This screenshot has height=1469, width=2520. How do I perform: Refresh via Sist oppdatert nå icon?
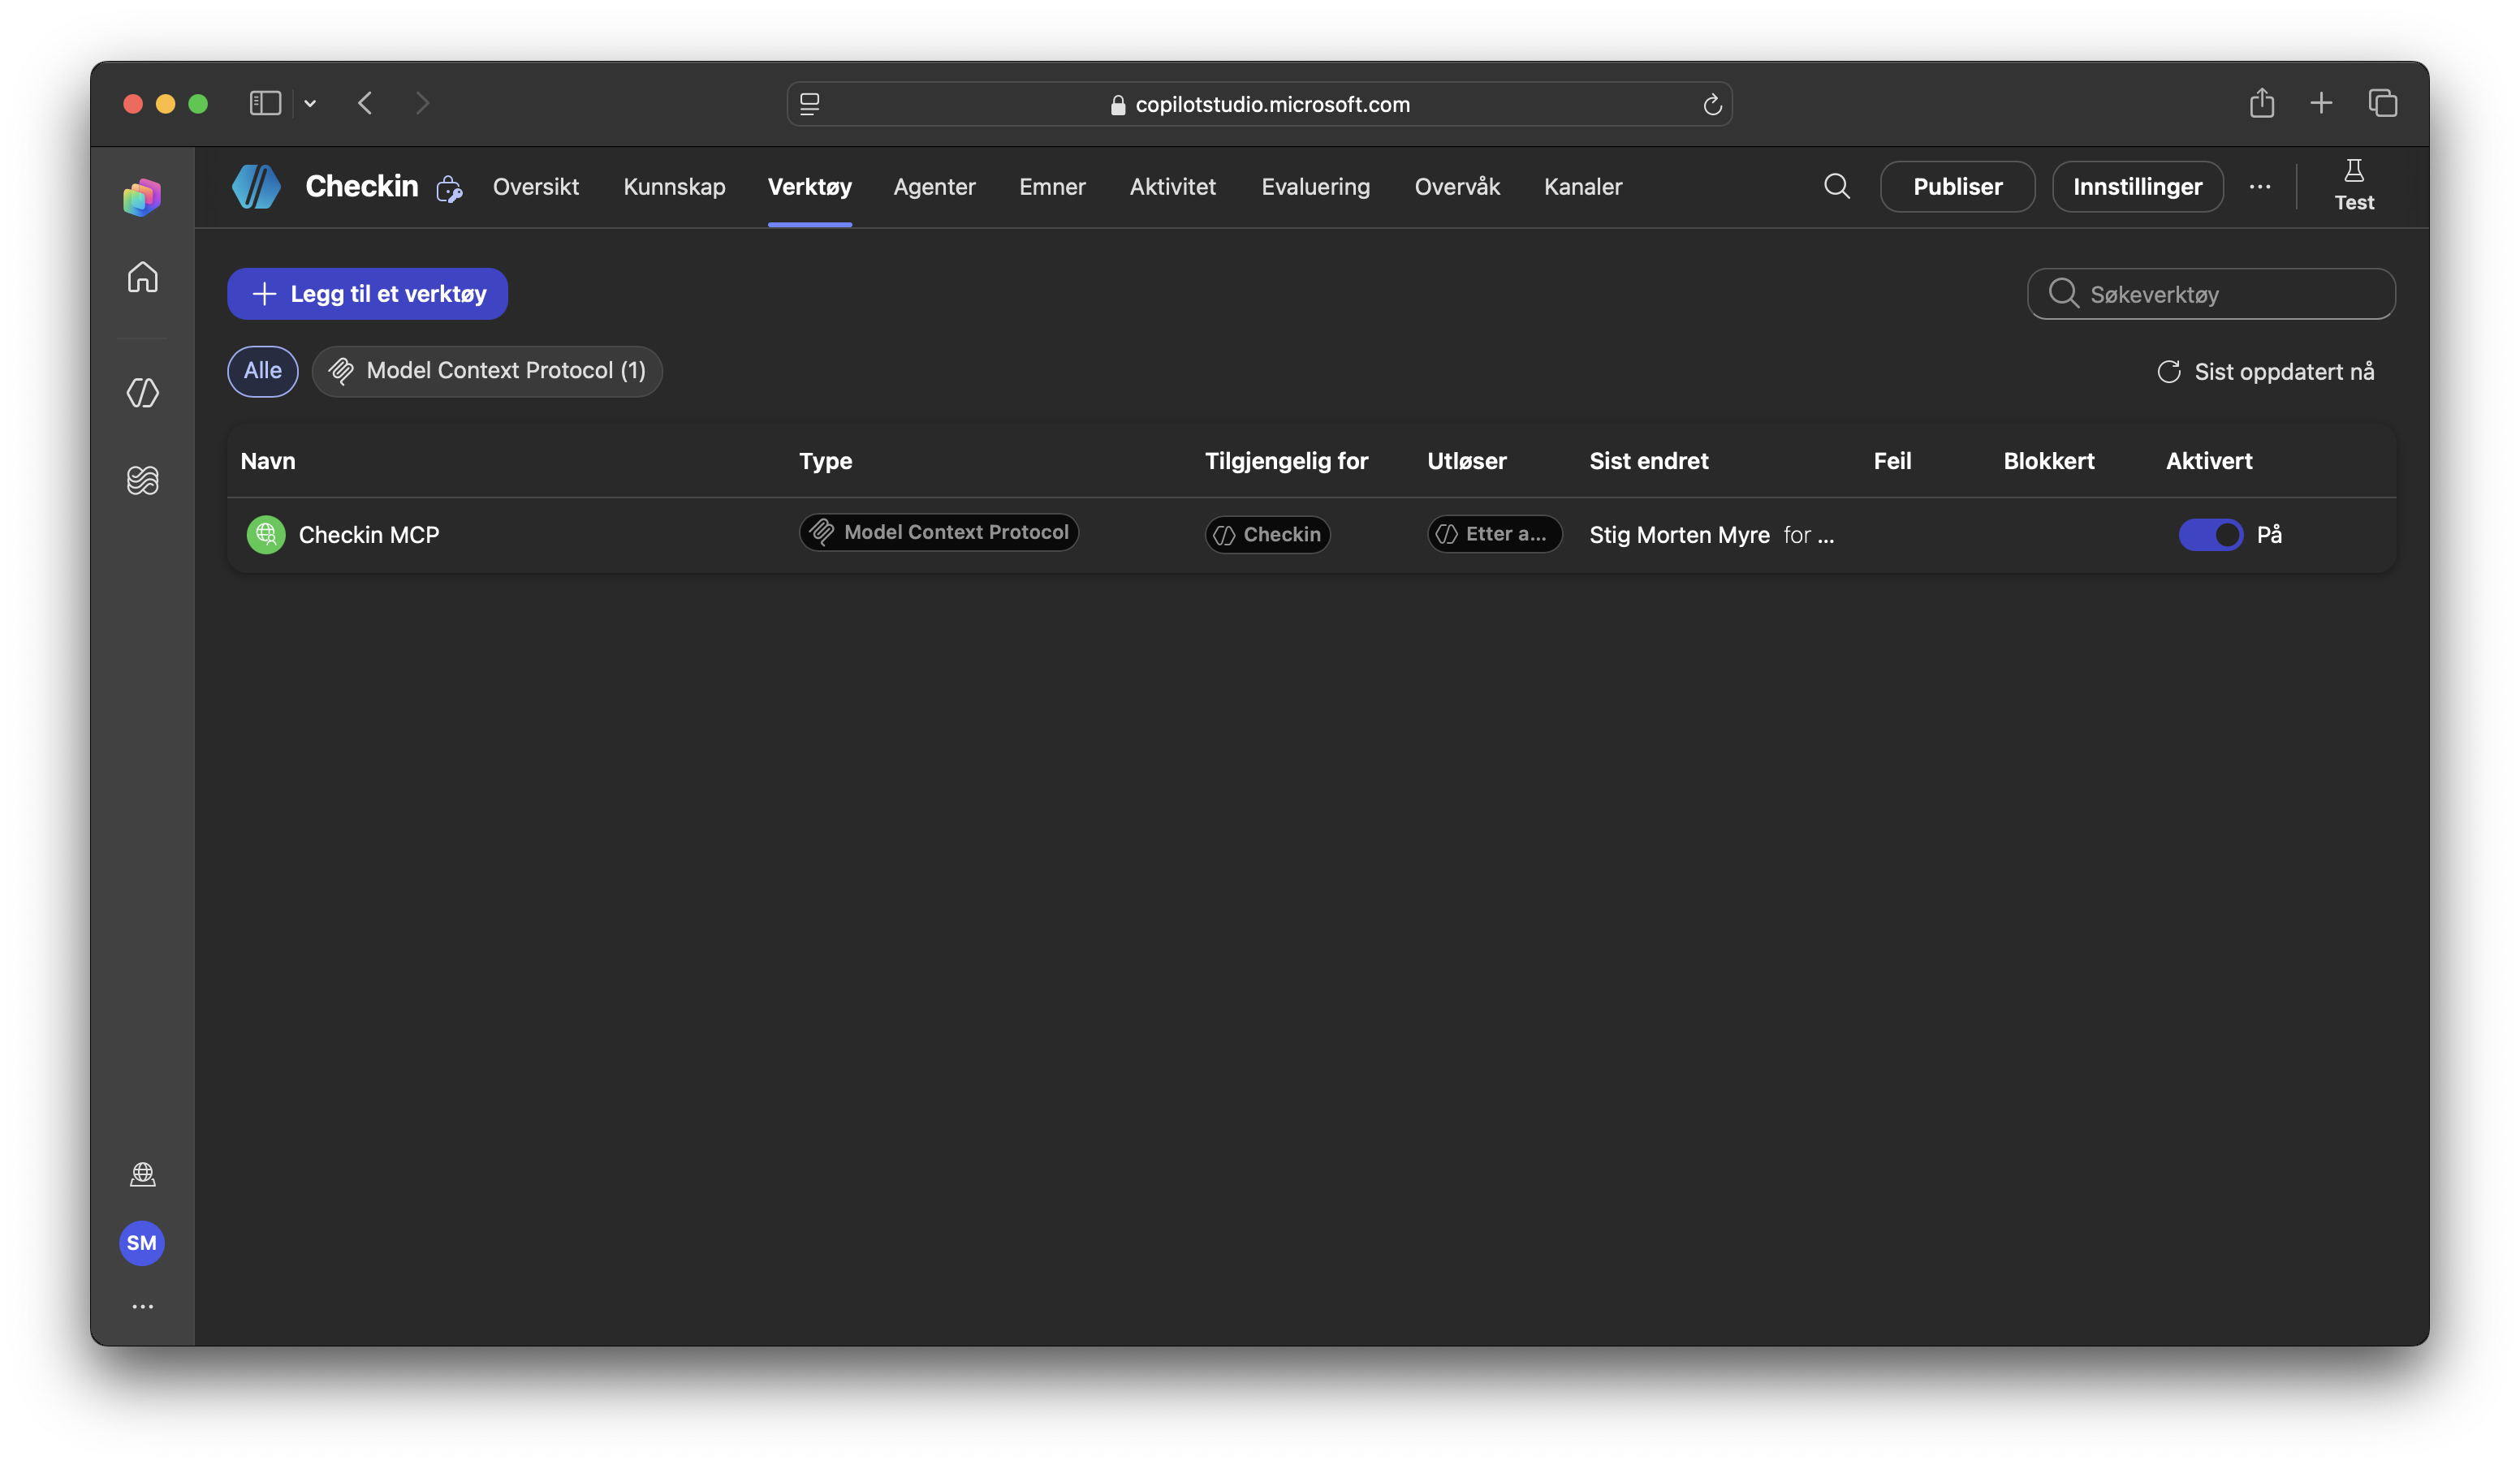[2169, 372]
